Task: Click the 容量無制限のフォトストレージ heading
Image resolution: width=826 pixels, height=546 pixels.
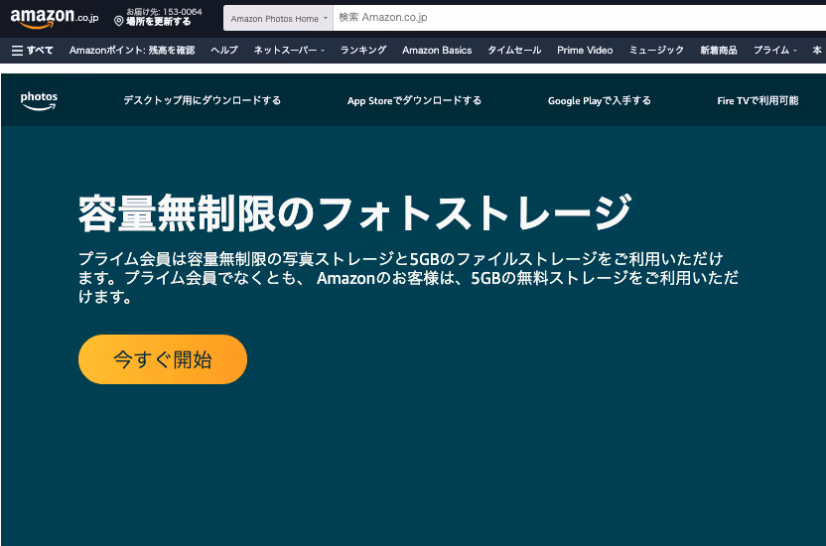Action: (354, 213)
